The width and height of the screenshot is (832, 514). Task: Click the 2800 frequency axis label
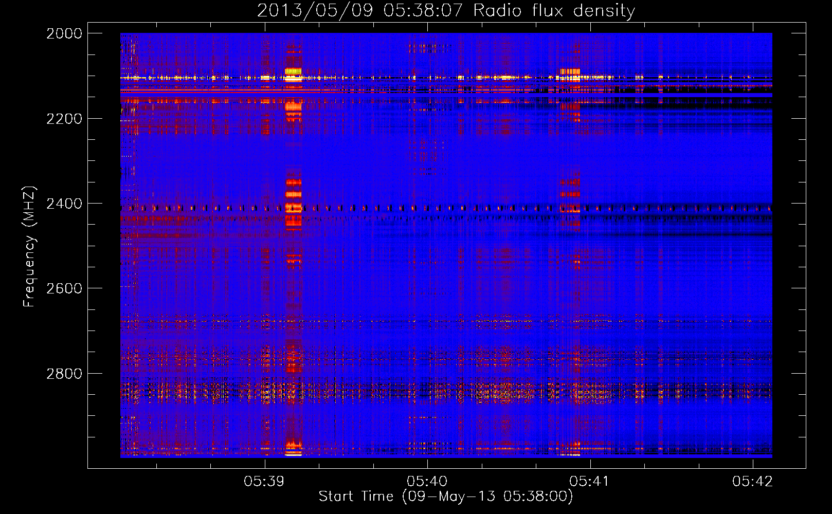(64, 374)
